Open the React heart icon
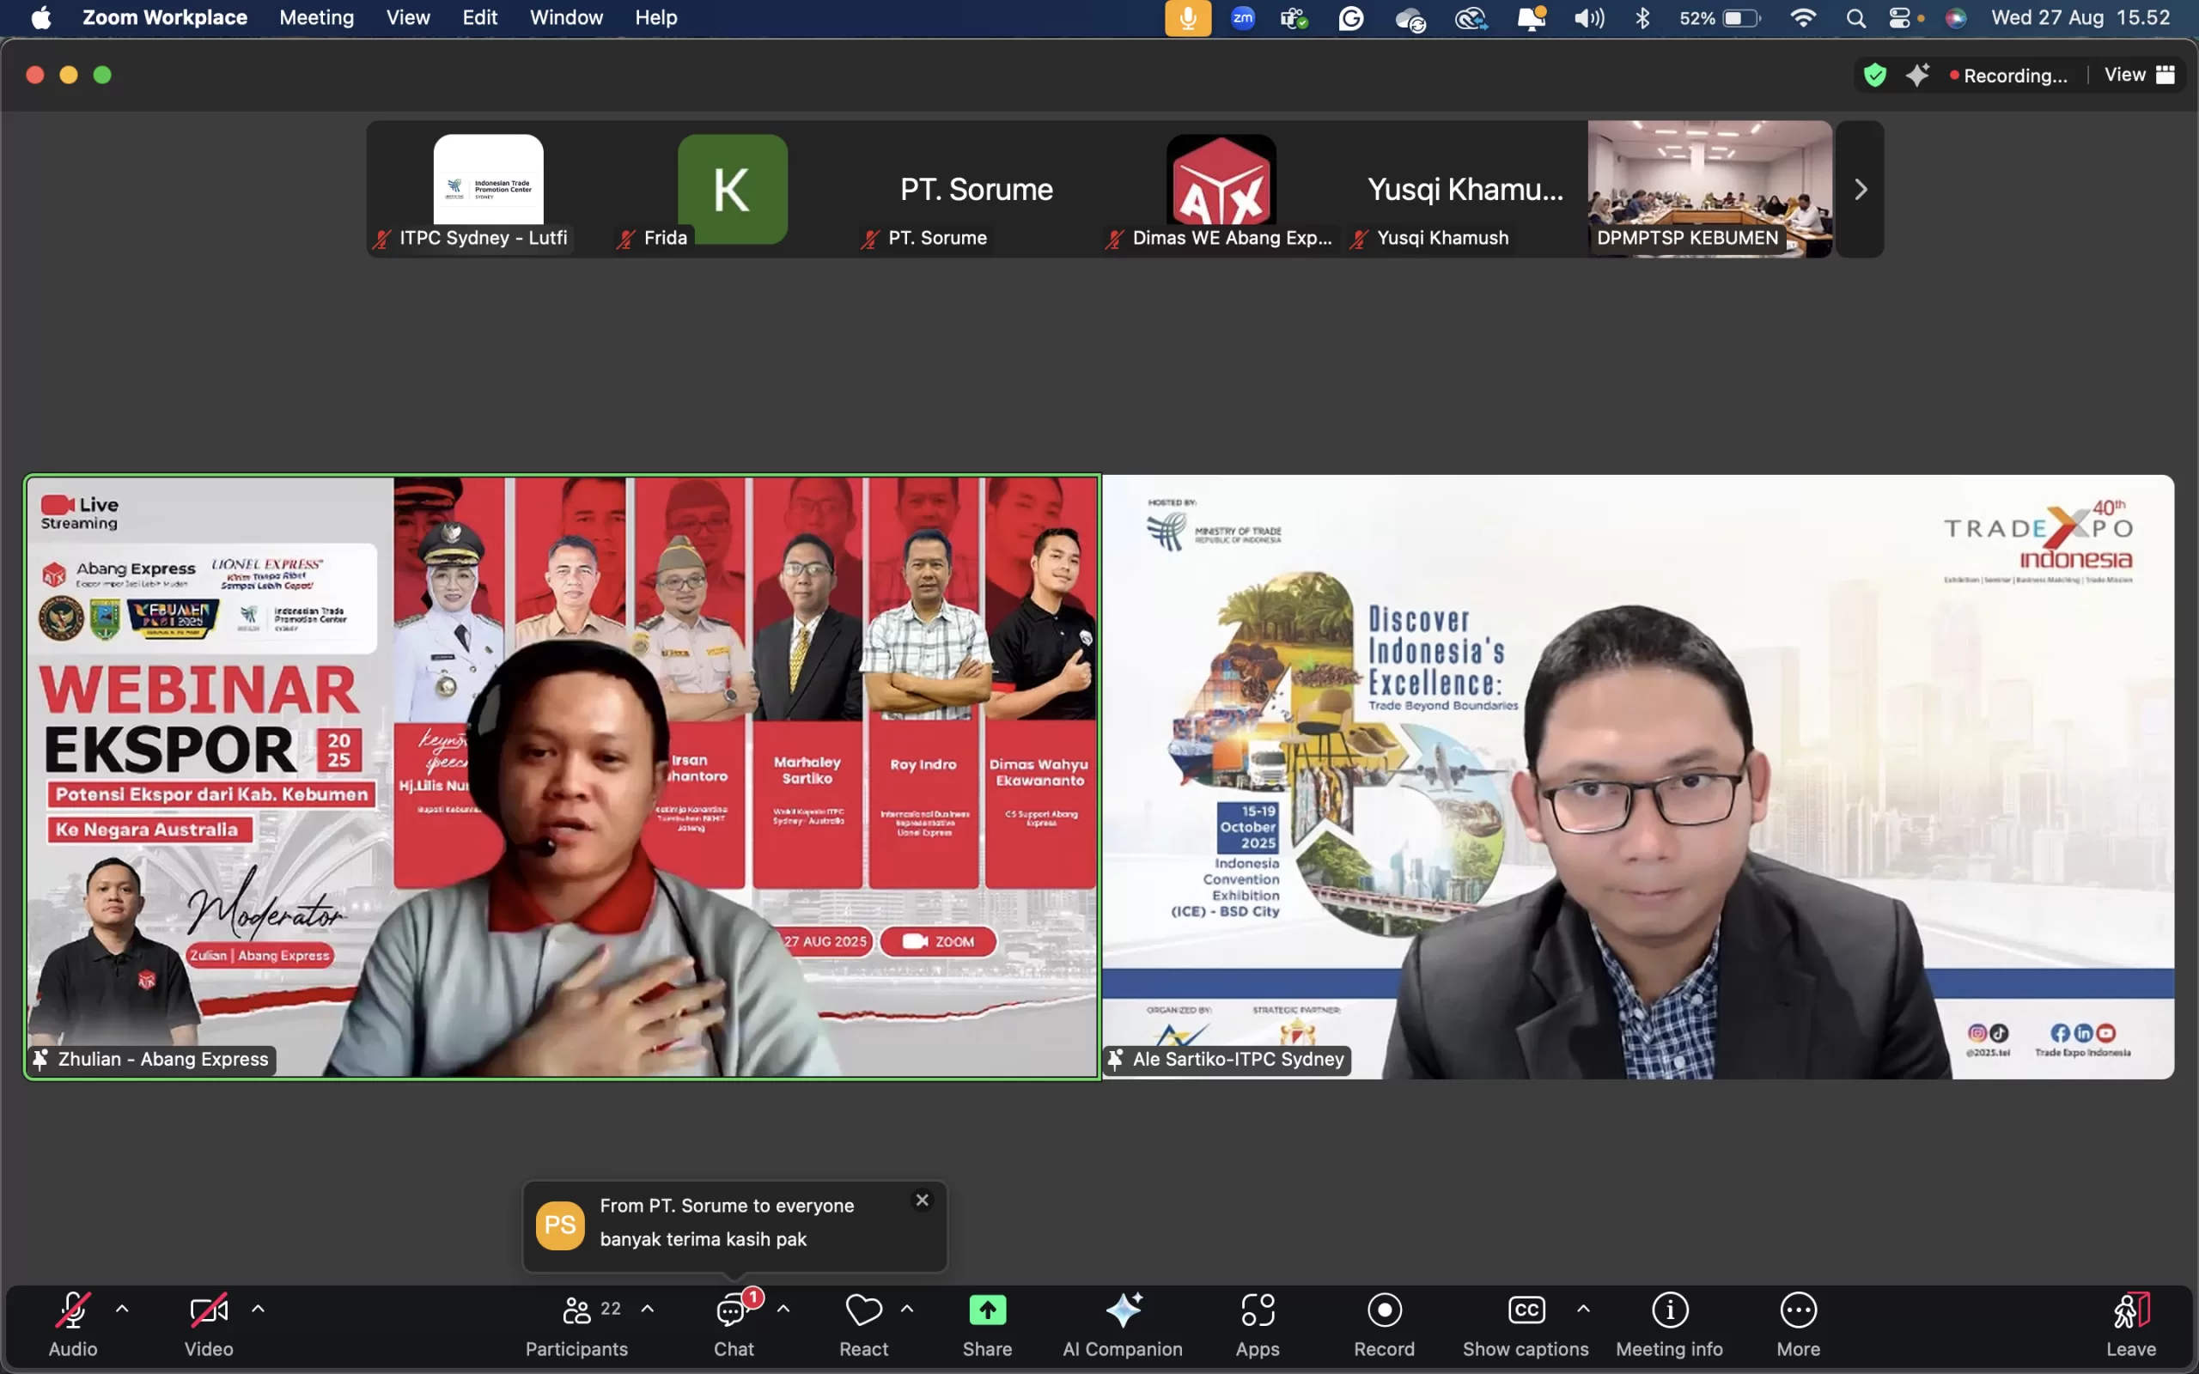The image size is (2199, 1374). [x=862, y=1310]
